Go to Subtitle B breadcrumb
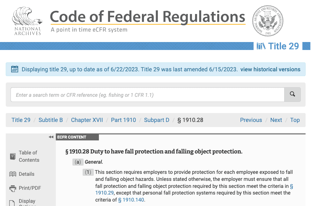Viewport: 311px width, 206px height. 51,120
